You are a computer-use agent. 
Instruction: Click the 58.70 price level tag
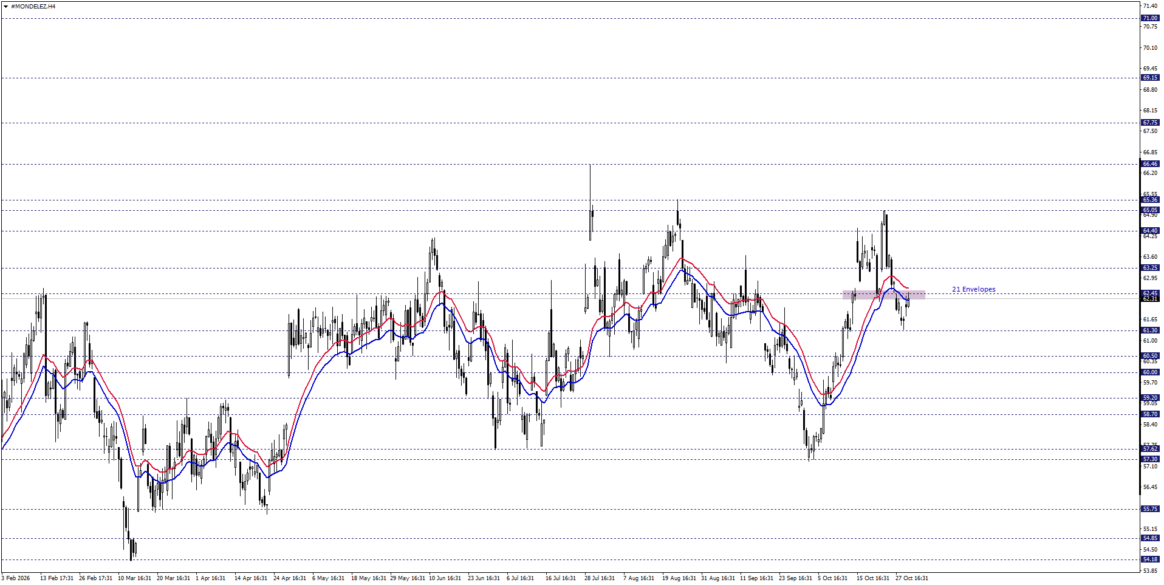[1149, 414]
